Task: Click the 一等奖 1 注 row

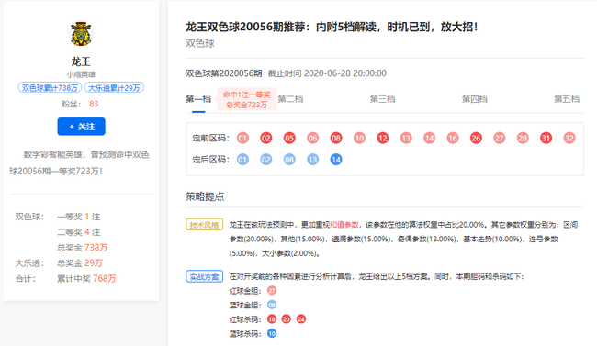Action: pos(79,217)
